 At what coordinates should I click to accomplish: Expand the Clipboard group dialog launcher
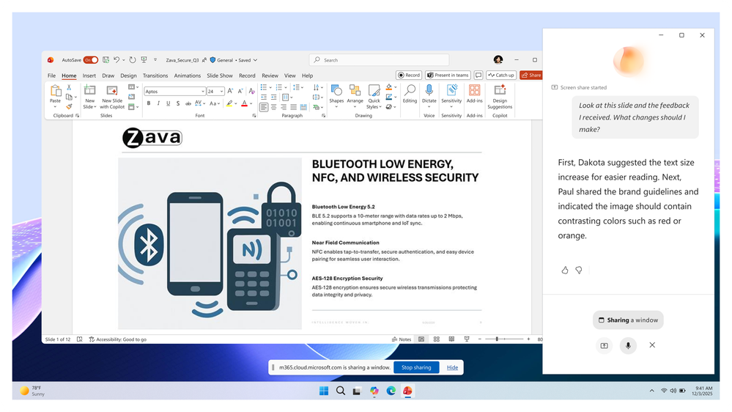[x=78, y=116]
